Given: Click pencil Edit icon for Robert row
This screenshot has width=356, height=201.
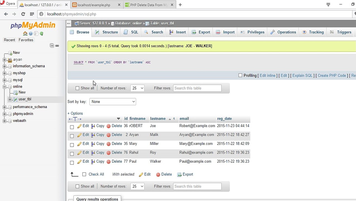Looking at the screenshot, I should tap(80, 126).
